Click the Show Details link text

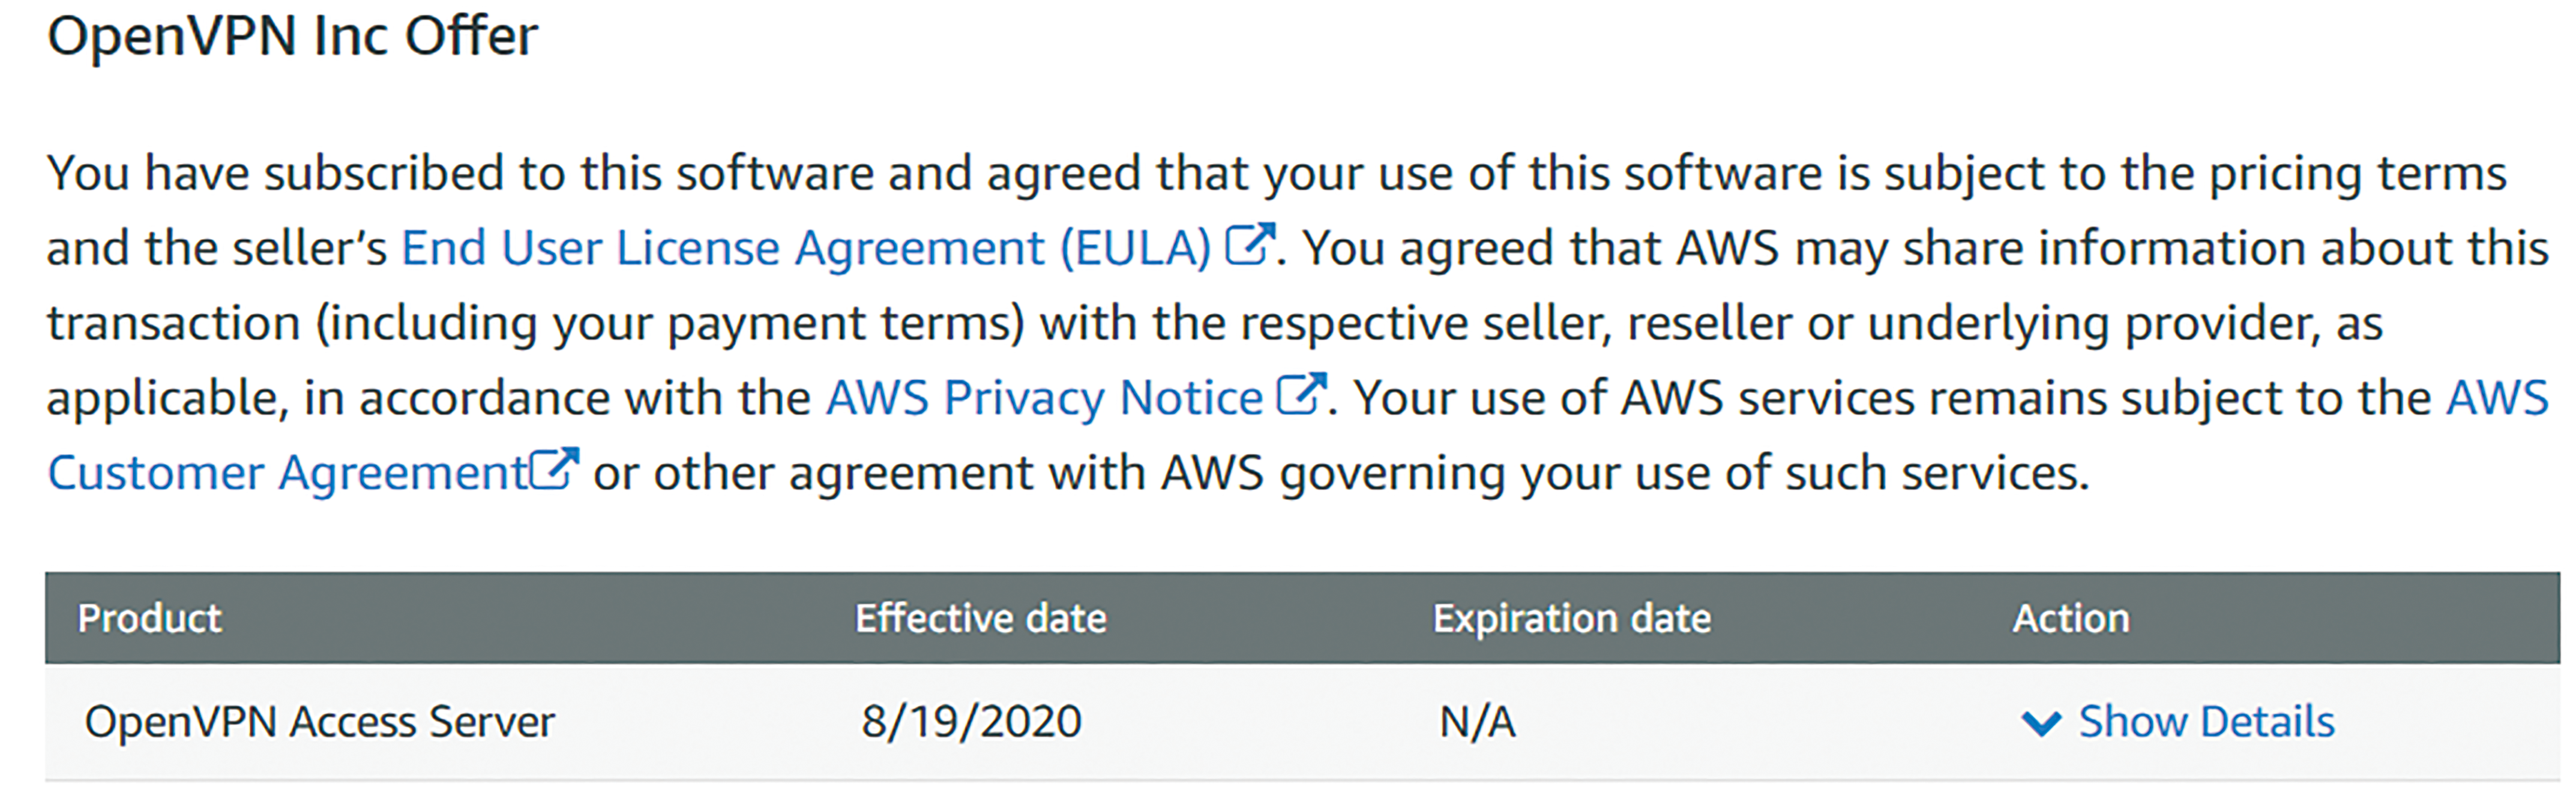pos(2207,722)
